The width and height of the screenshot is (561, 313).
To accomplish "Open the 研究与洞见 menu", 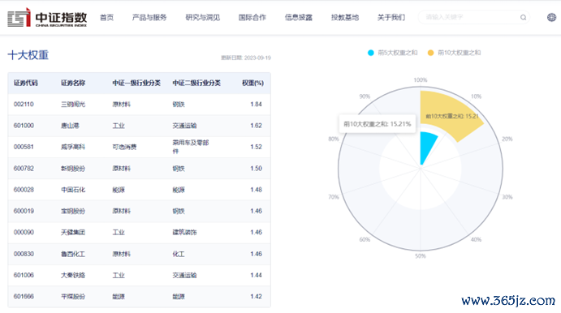I will pos(202,18).
